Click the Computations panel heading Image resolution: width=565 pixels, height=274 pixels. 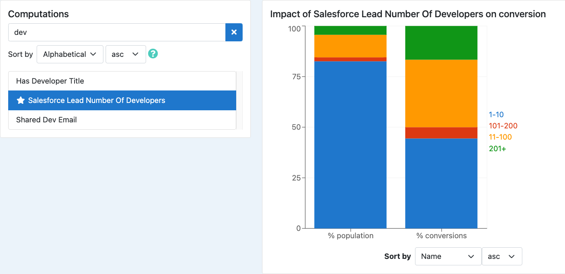(x=38, y=14)
